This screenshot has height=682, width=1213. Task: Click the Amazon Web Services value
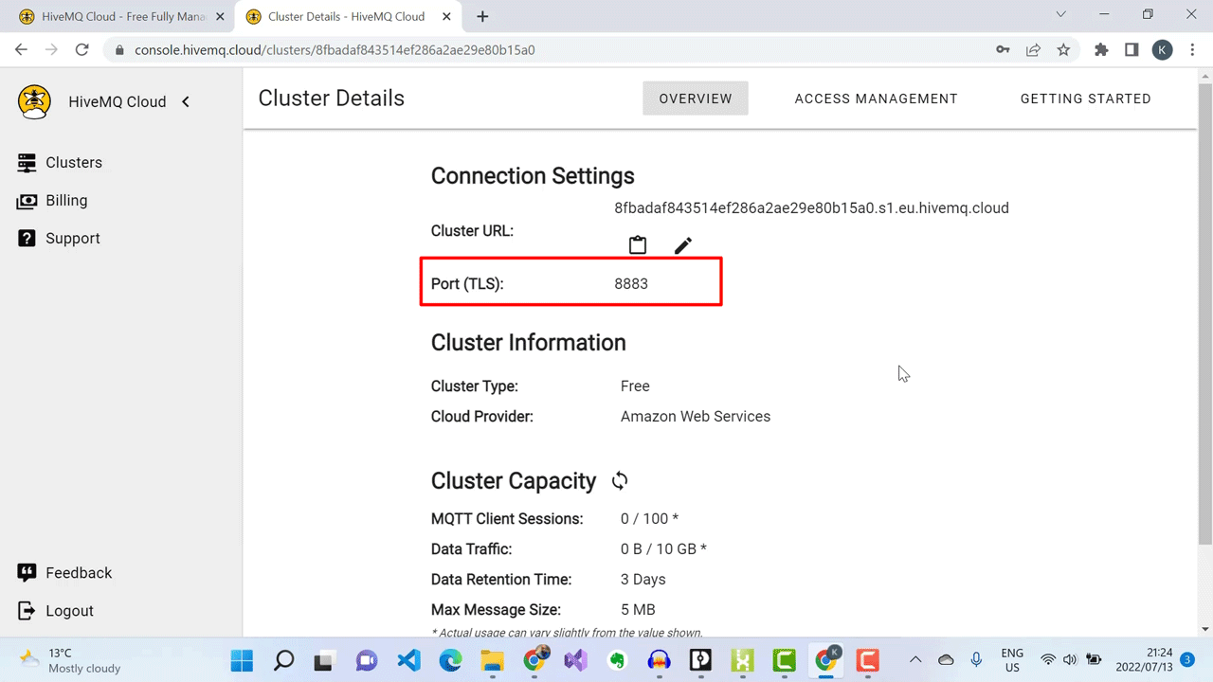pyautogui.click(x=696, y=417)
